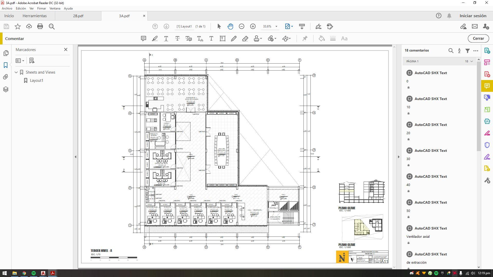Switch to the 2B.pdf tab
Image resolution: width=493 pixels, height=277 pixels.
coord(78,16)
